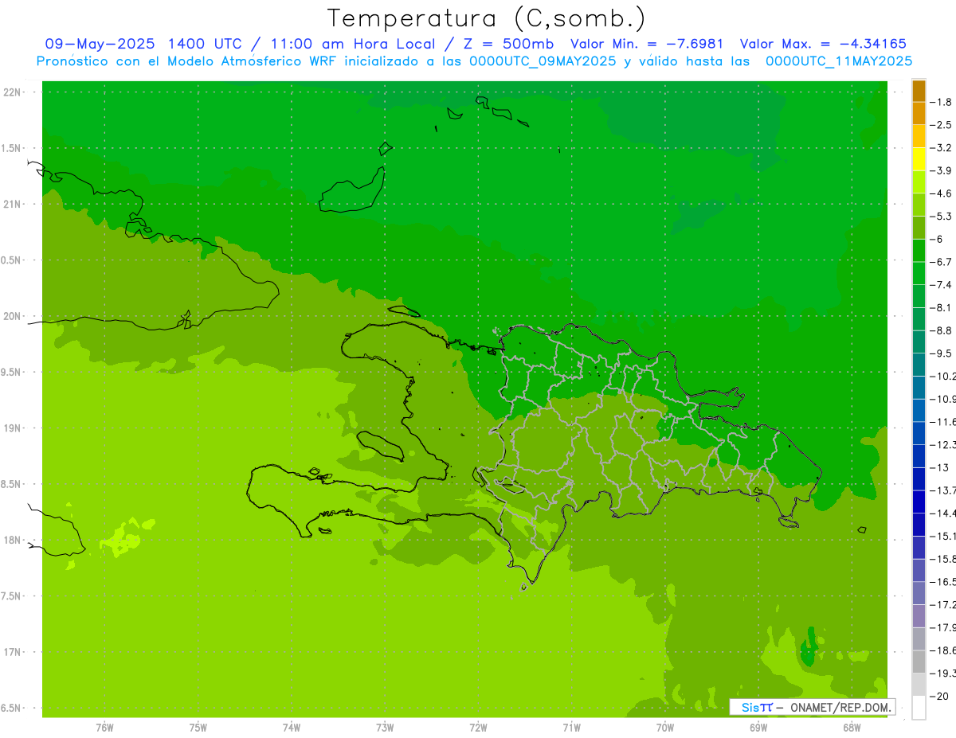Click the '19N' latitude label
Image resolution: width=956 pixels, height=738 pixels.
(x=12, y=428)
